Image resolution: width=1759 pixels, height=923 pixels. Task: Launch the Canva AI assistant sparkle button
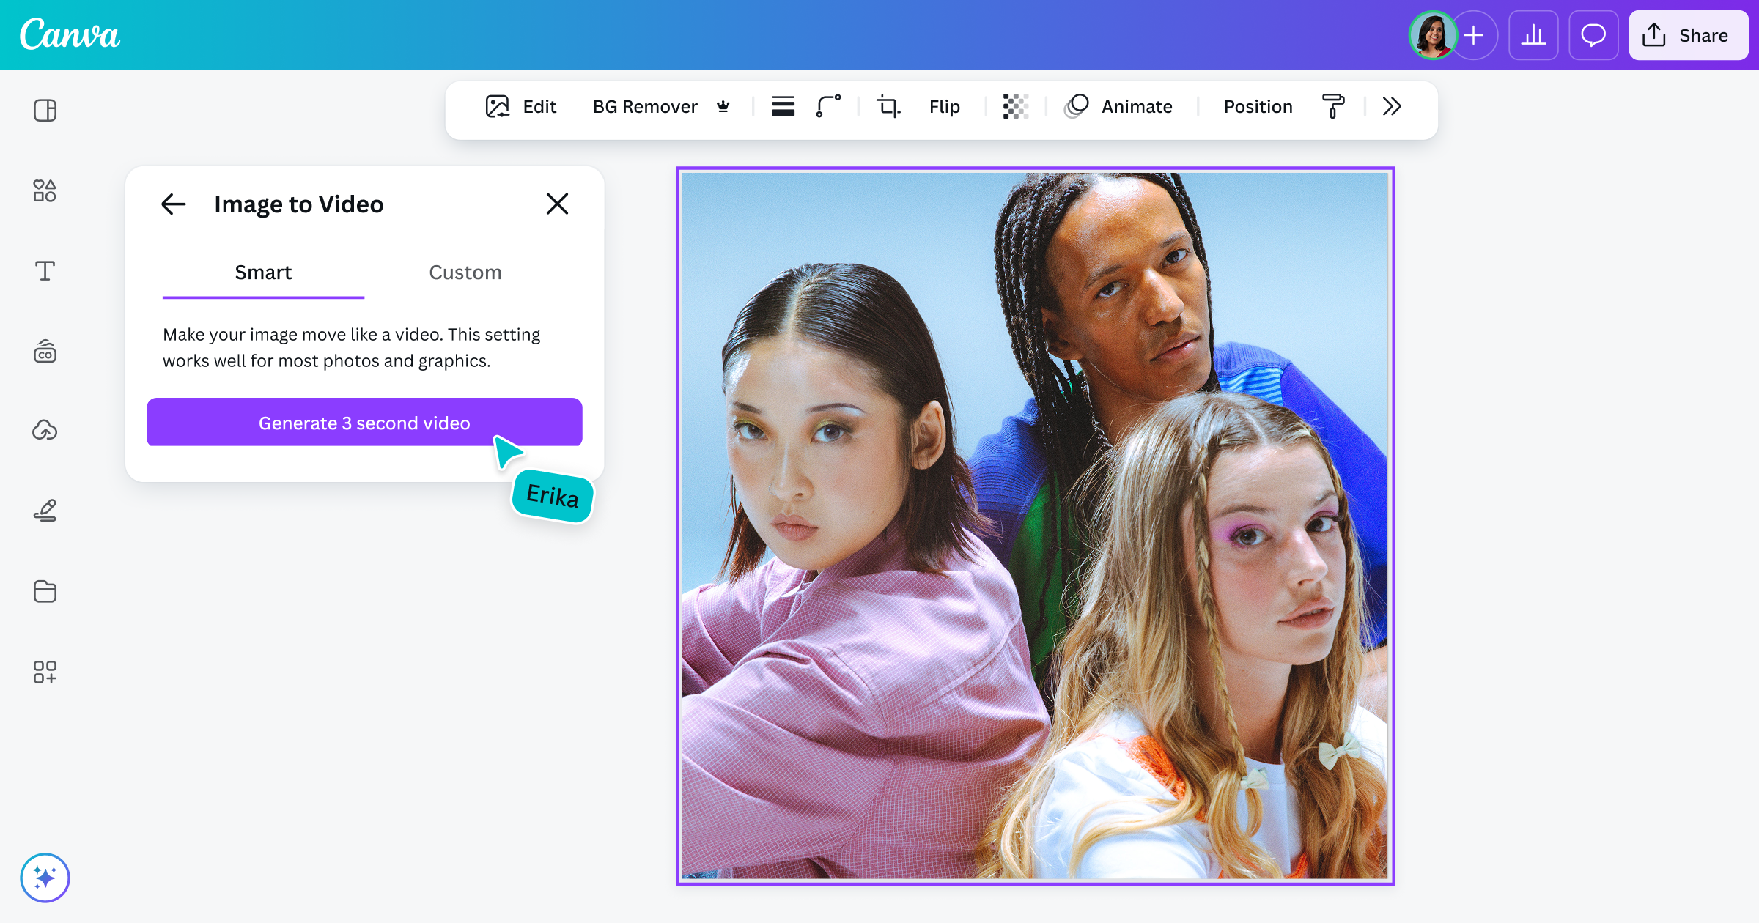coord(45,877)
